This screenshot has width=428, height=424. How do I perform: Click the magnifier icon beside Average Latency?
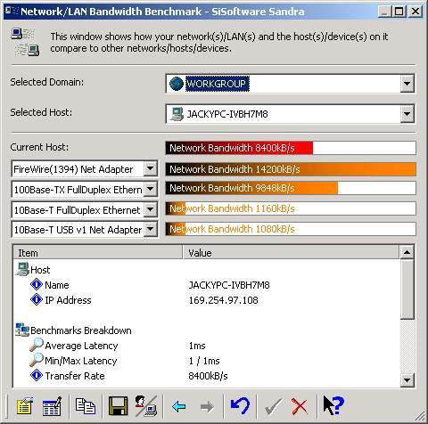click(x=37, y=345)
